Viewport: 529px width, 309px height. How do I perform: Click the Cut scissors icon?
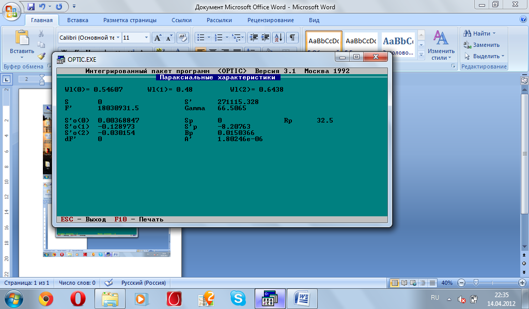point(41,33)
